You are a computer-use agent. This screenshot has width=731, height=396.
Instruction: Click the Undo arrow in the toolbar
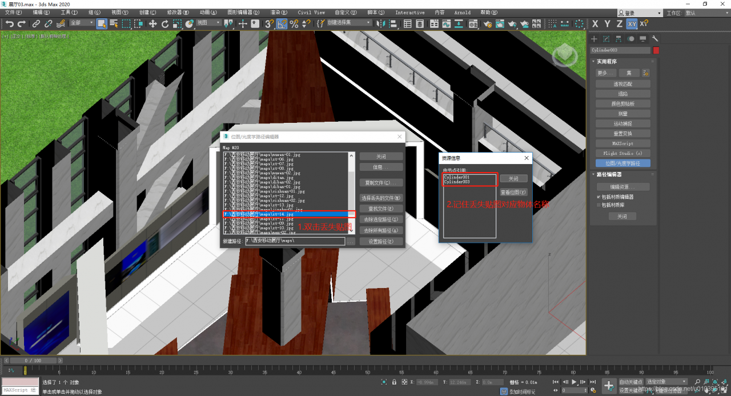(10, 23)
